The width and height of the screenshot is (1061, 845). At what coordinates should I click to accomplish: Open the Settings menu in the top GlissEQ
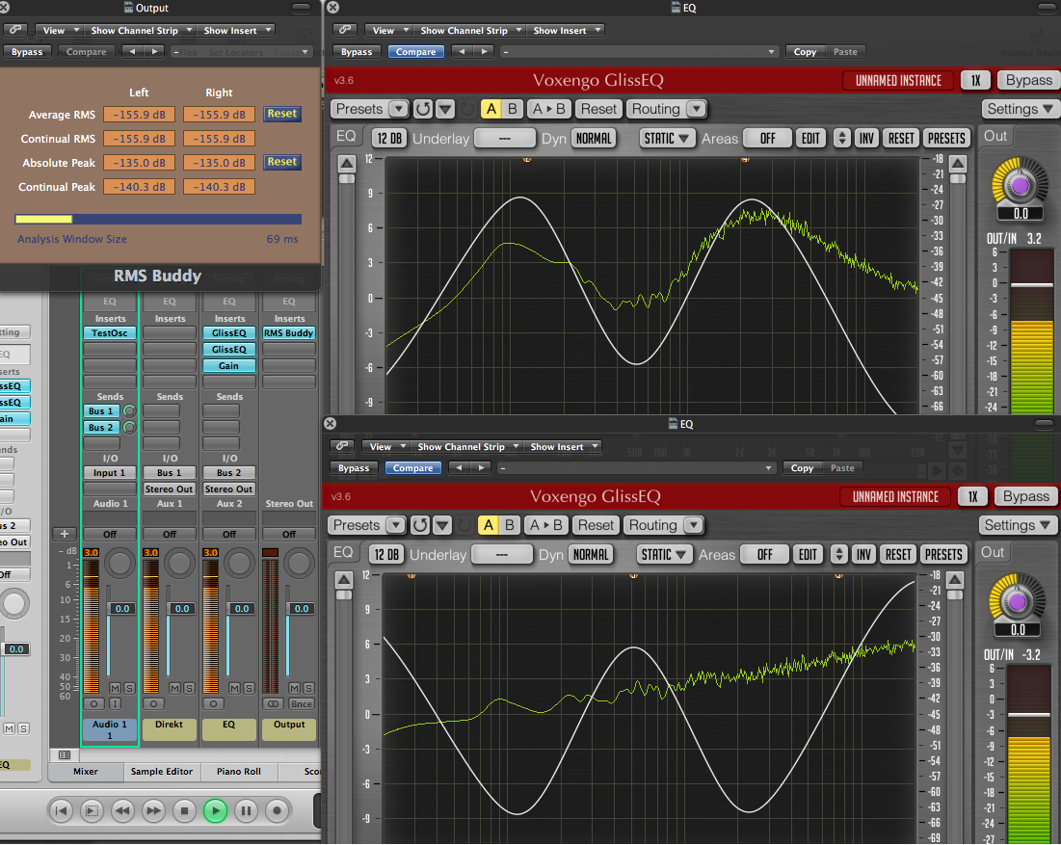[x=1019, y=109]
